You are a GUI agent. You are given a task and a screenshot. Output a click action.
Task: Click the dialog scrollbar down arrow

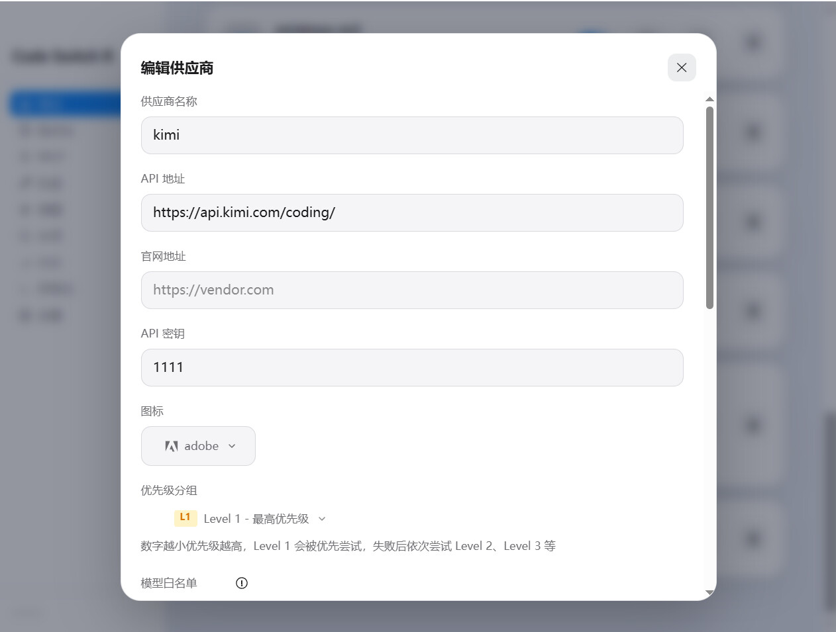pos(709,593)
